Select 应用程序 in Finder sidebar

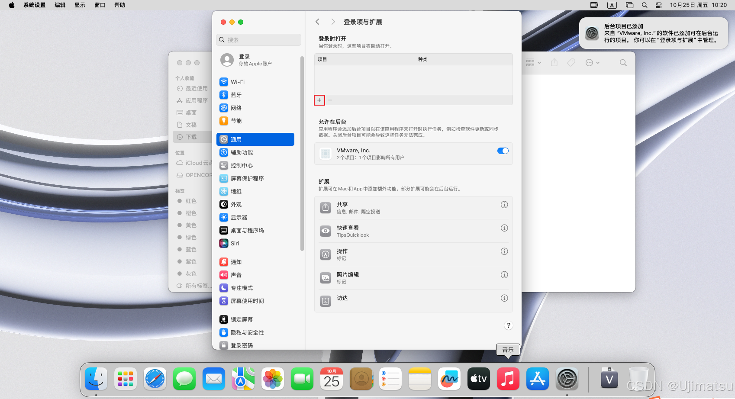click(193, 100)
